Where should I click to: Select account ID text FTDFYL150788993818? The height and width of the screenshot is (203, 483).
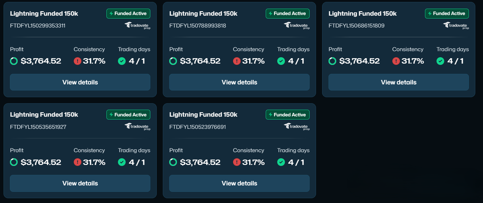(198, 26)
